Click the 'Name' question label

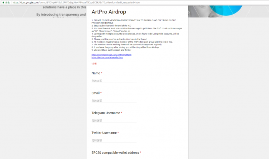pos(96,73)
